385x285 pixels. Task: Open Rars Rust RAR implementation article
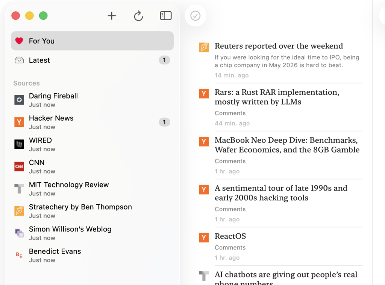[277, 97]
